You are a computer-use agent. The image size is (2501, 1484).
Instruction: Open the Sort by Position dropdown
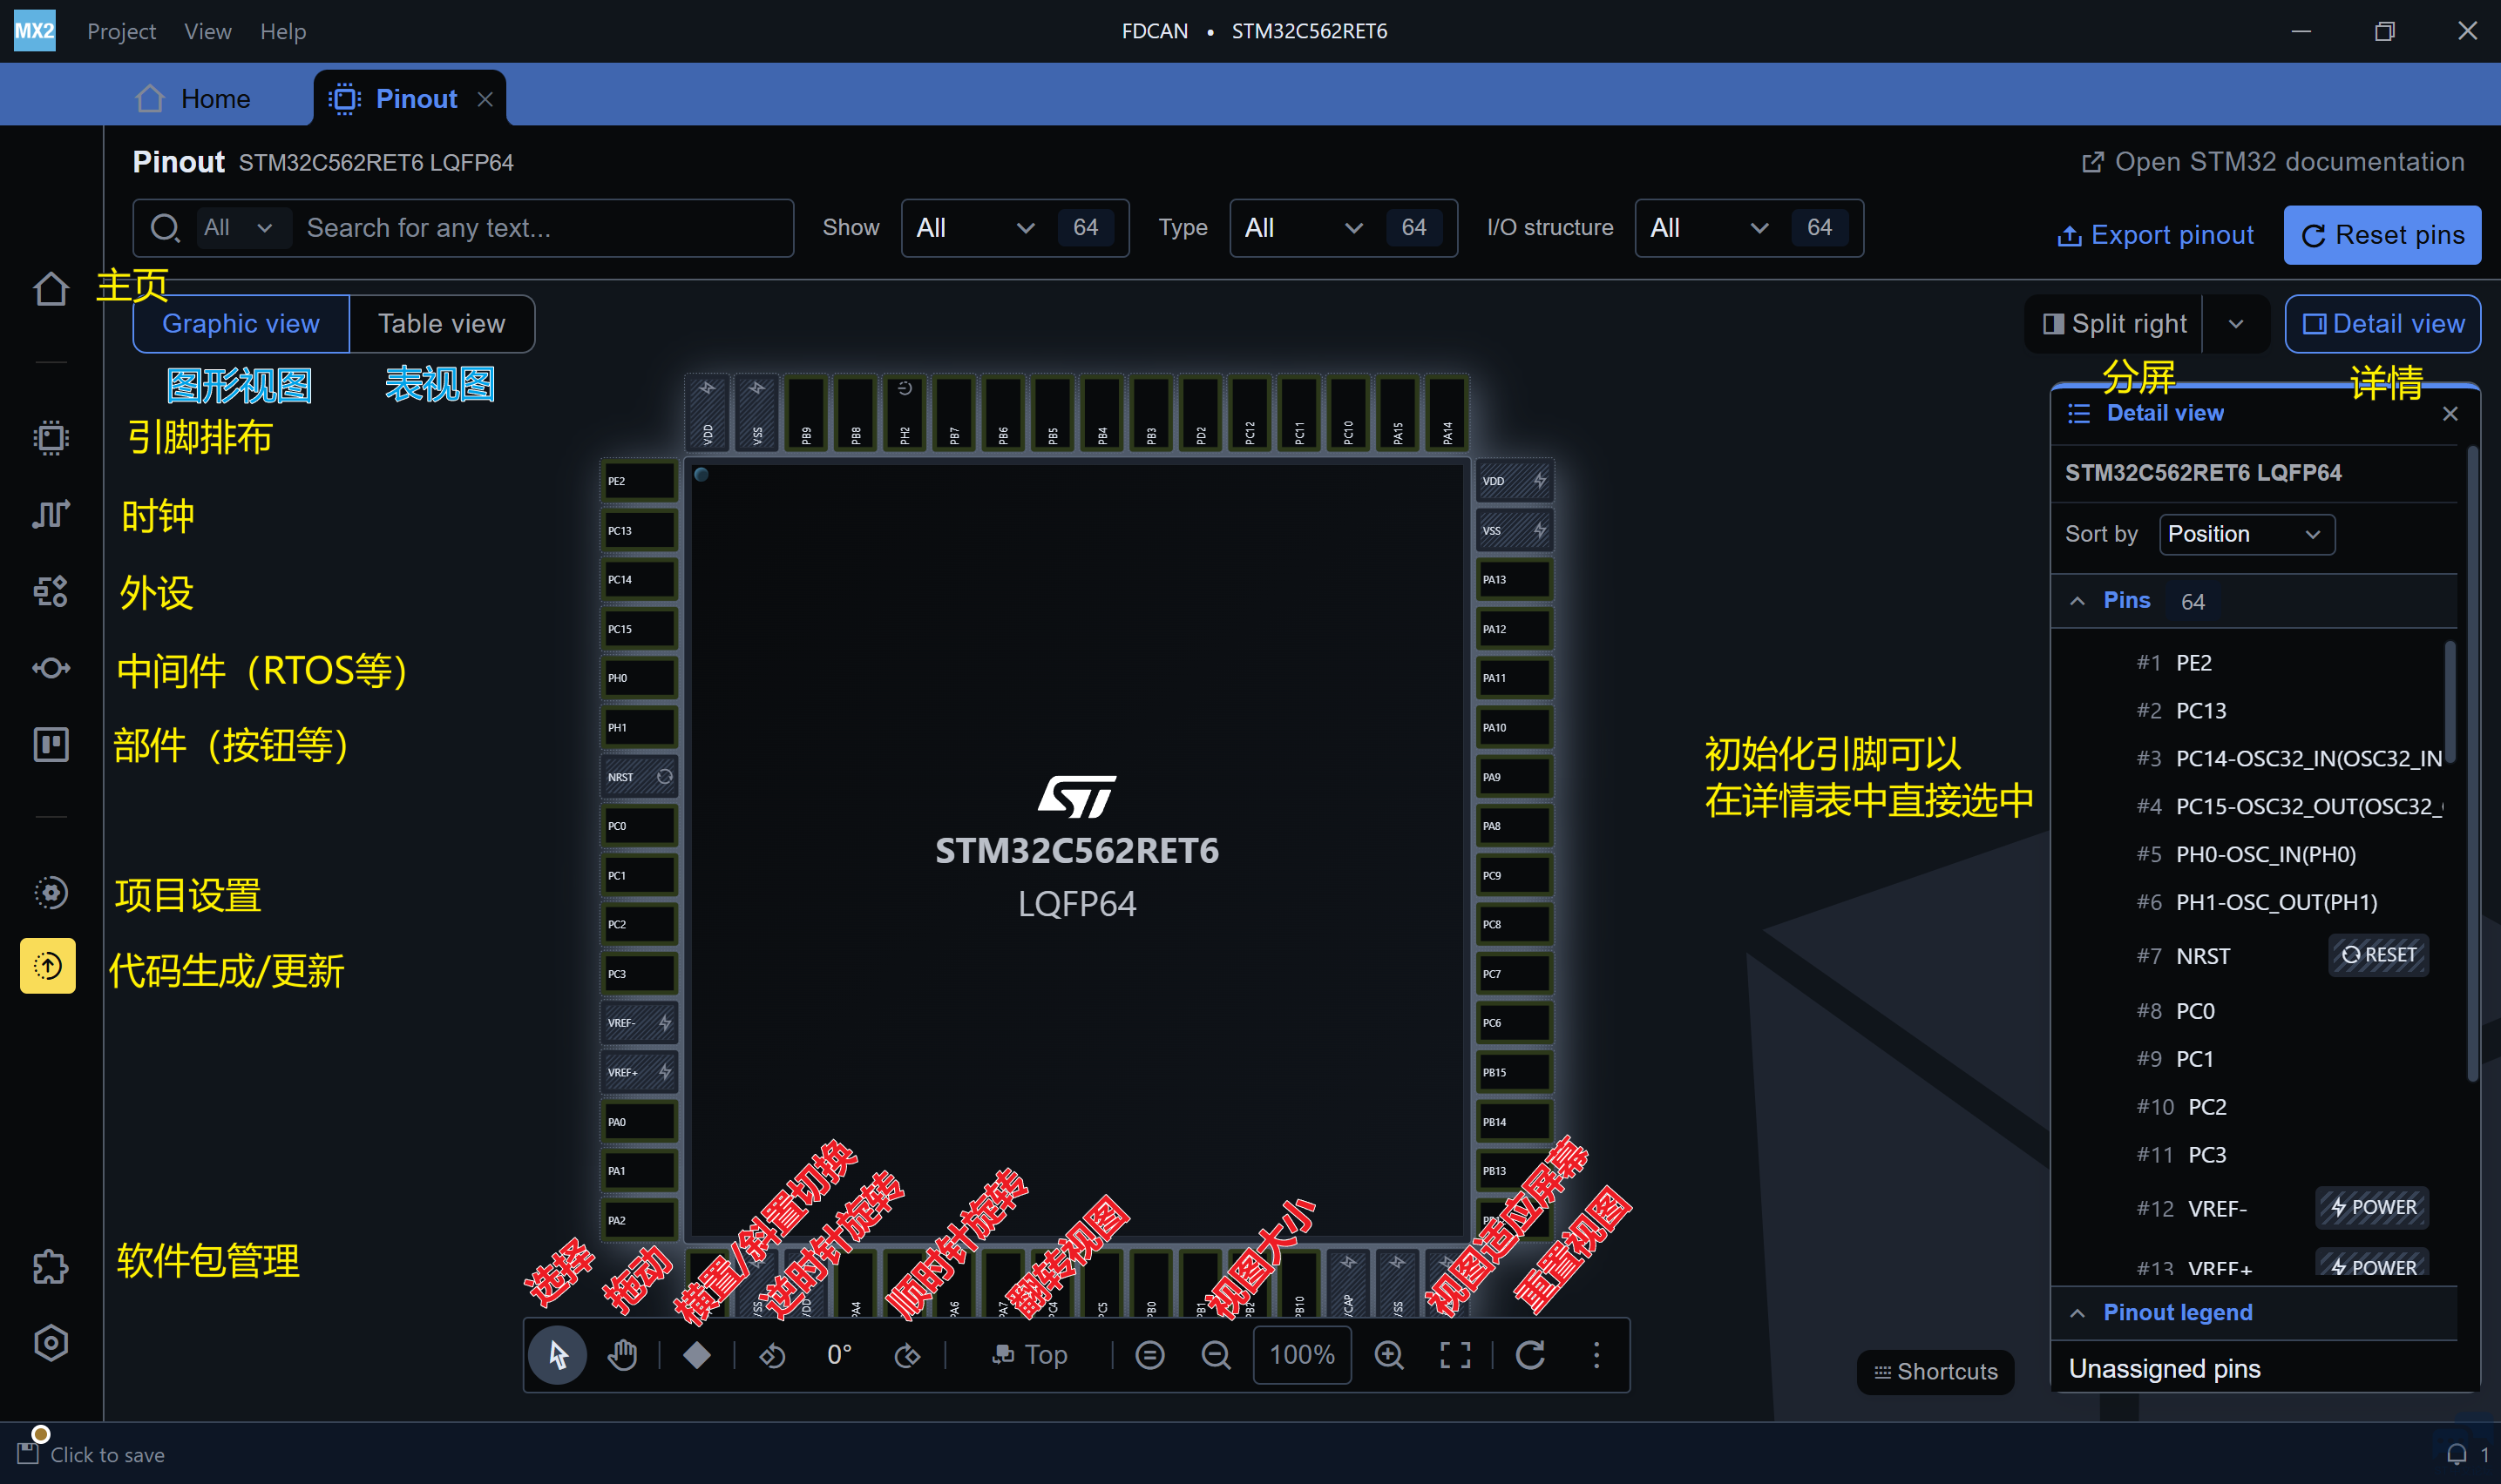click(x=2247, y=534)
